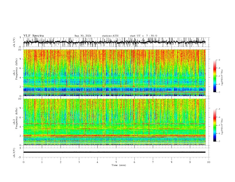
Task: Click the ch.2 spectrogram panel
Action: tap(115, 122)
